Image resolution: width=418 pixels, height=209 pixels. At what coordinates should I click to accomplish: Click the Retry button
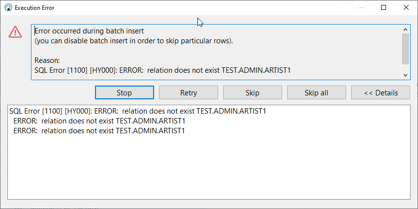[x=189, y=92]
